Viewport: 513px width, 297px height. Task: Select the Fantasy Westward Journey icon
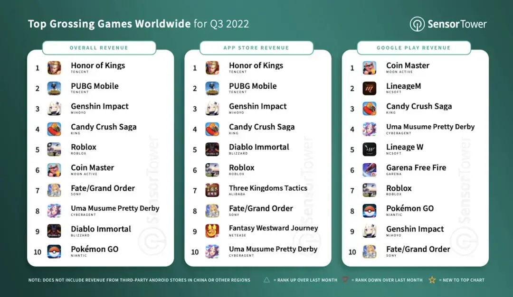(212, 231)
